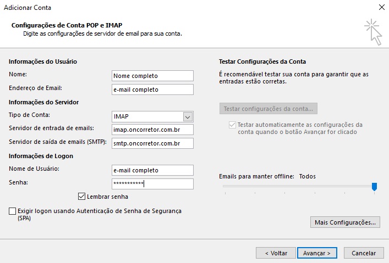Toggle Testar automaticamente as configurações checkbox
Viewport: 389px width, 263px height.
pyautogui.click(x=232, y=125)
